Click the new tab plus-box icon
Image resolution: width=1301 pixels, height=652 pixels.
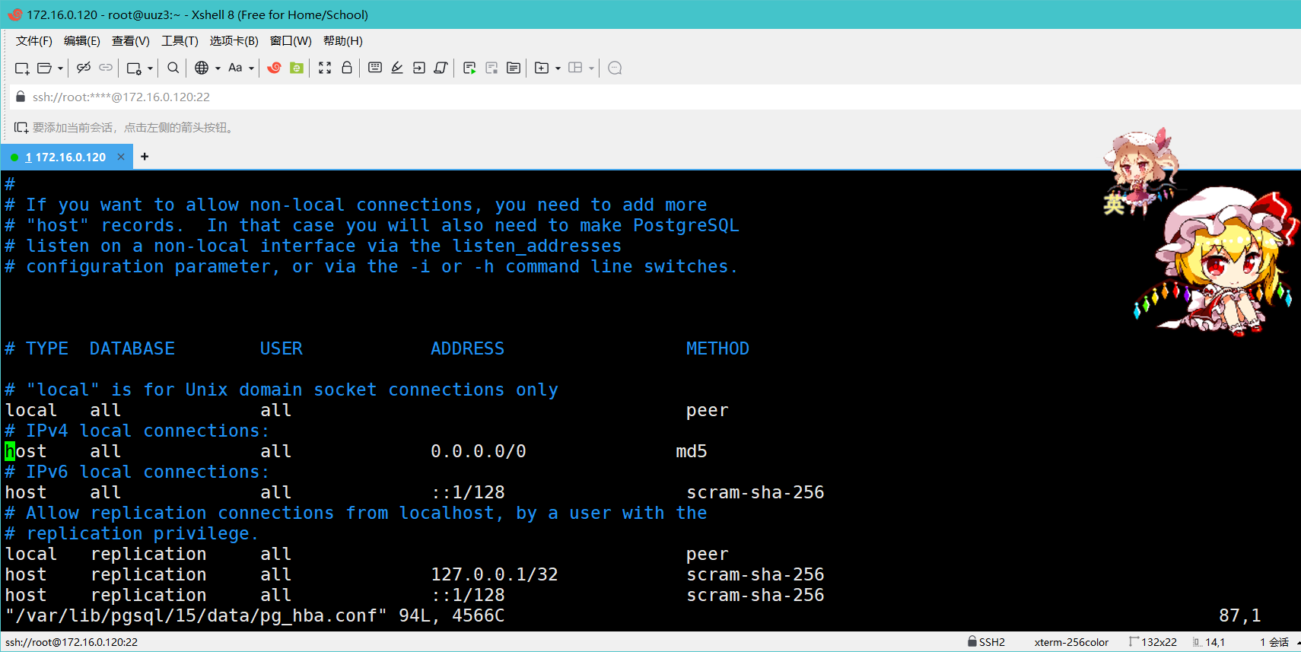(542, 68)
